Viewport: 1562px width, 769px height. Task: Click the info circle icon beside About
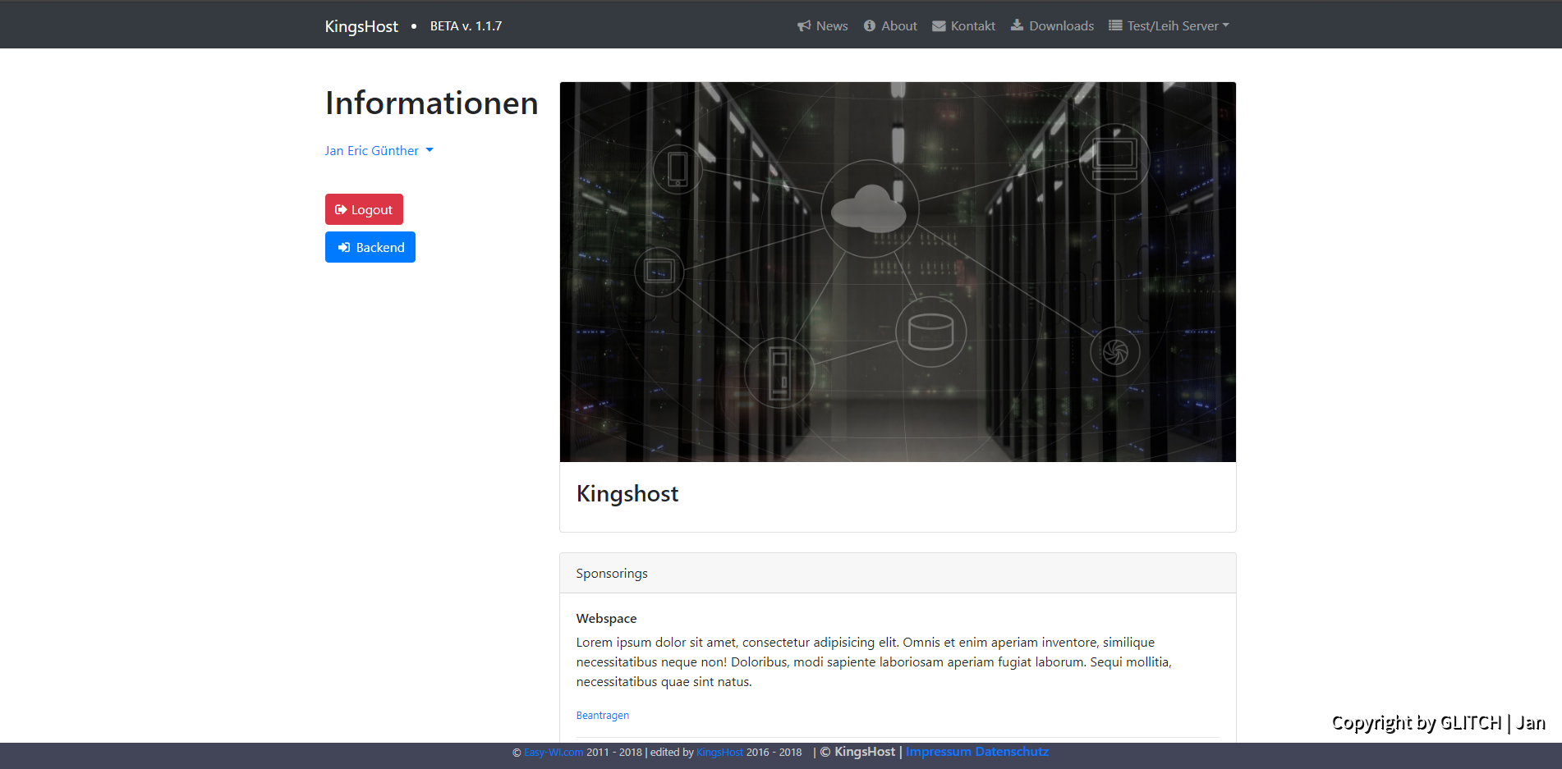pos(869,26)
